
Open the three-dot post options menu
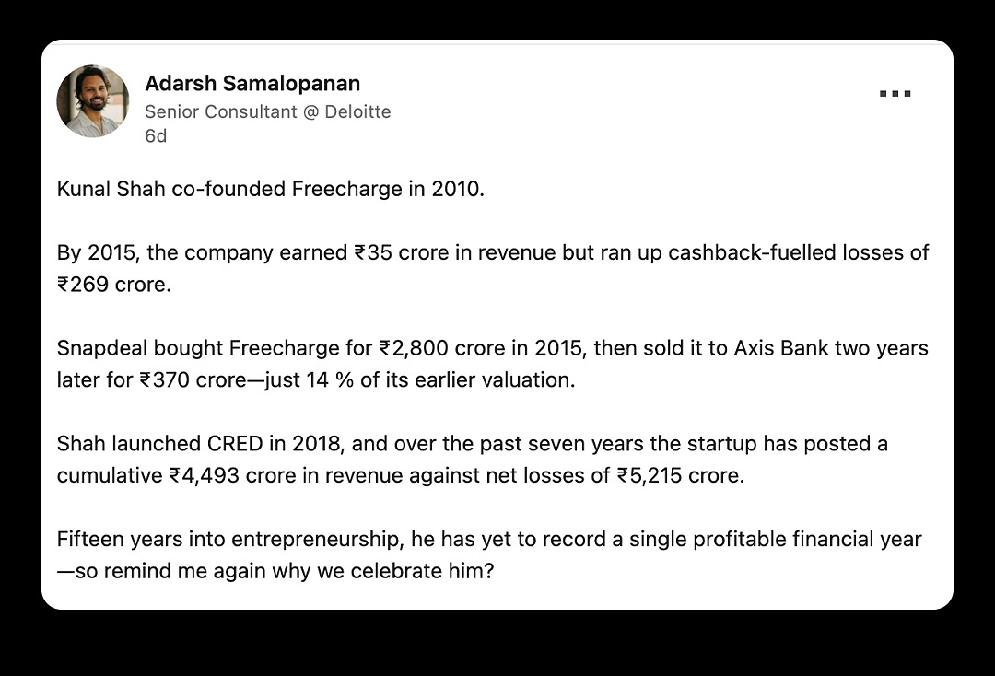coord(895,94)
